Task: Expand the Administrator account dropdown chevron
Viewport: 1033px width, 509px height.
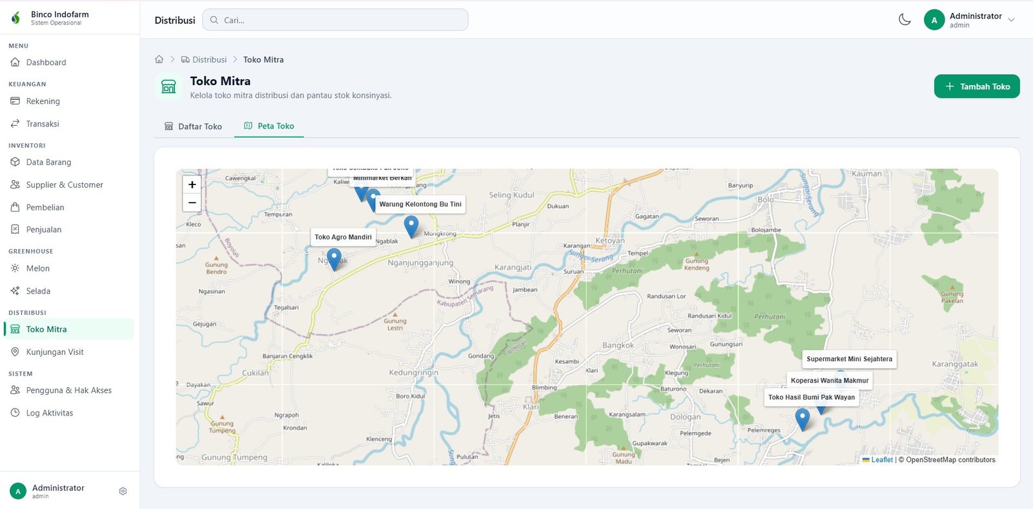Action: coord(1011,20)
